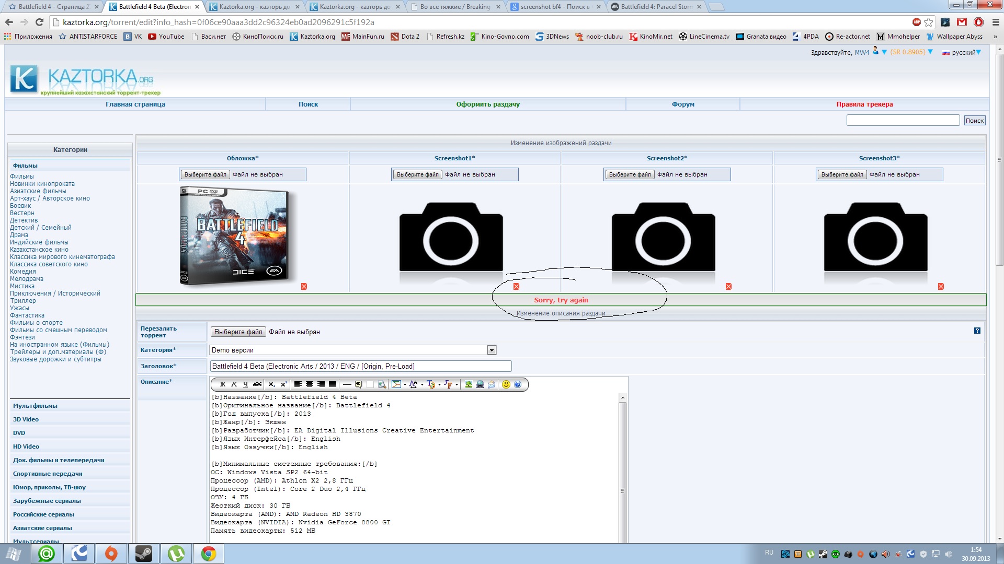Bookmark this page with the star icon
Viewport: 1004px width, 564px height.
(x=929, y=22)
